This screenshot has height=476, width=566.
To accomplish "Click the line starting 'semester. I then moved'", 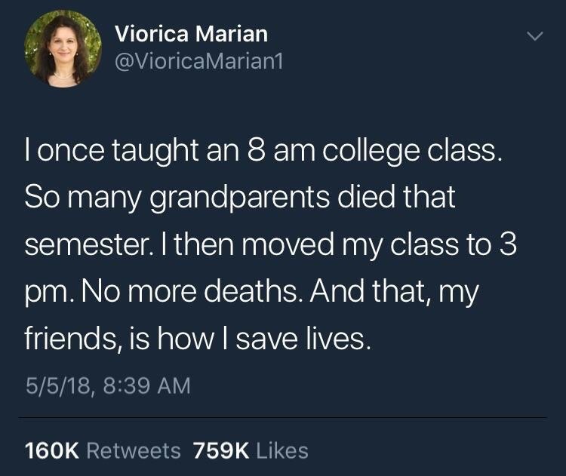I will 271,246.
